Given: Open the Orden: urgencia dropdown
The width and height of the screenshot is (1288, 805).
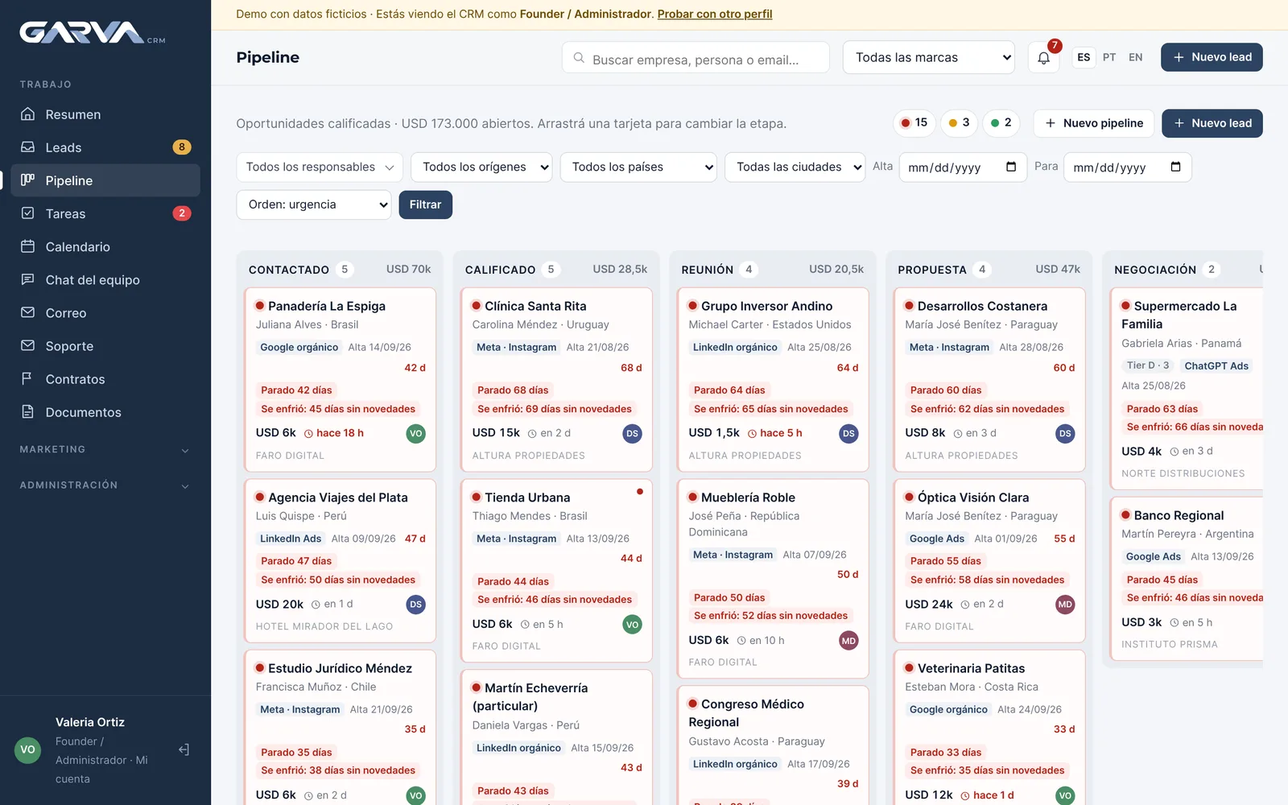Looking at the screenshot, I should click(314, 204).
